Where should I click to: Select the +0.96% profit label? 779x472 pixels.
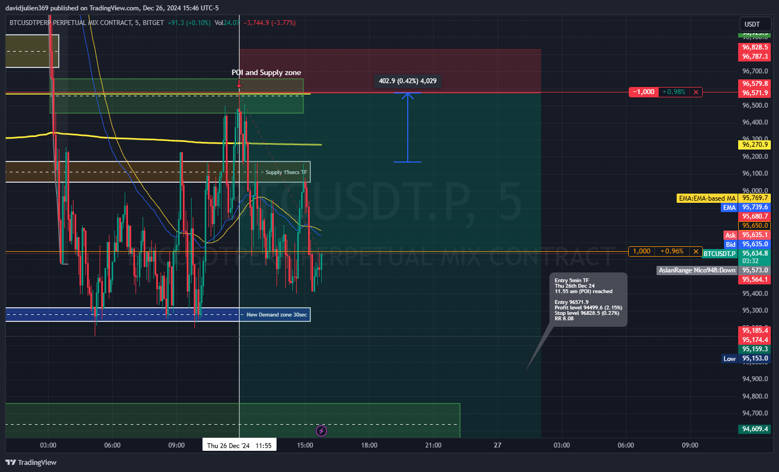[x=672, y=251]
